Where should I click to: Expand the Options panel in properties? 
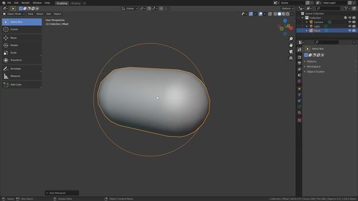[311, 61]
